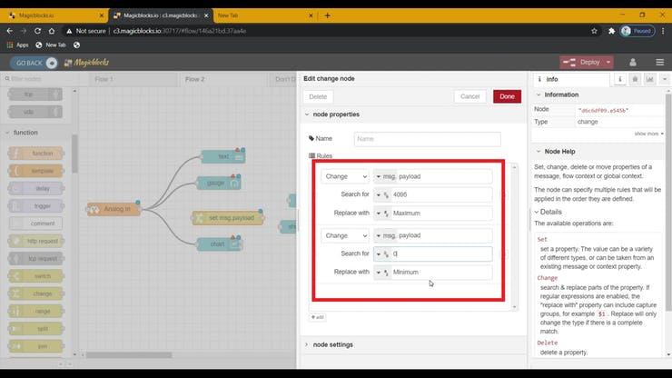Collapse the function palette category

(x=25, y=133)
